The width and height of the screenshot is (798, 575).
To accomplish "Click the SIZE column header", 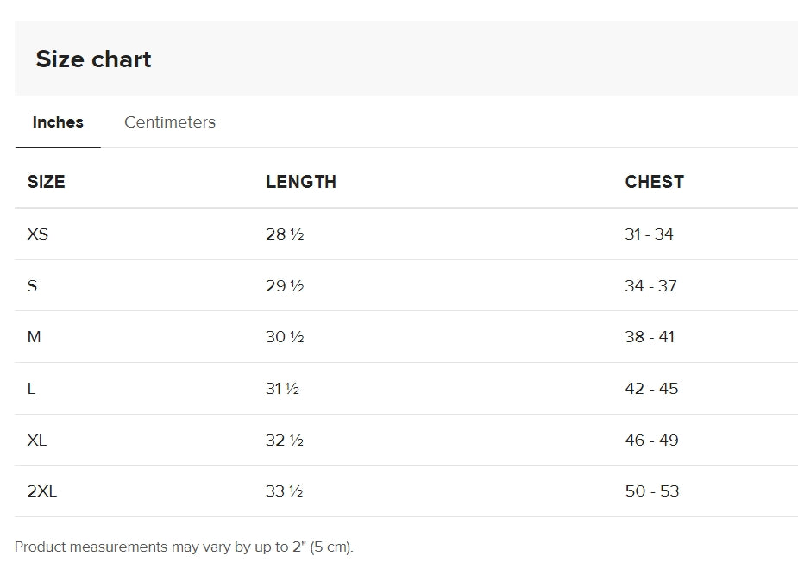I will pyautogui.click(x=46, y=182).
